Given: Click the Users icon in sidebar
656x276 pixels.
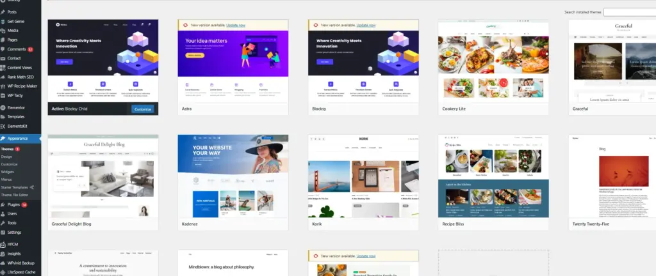Looking at the screenshot, I should [x=3, y=213].
